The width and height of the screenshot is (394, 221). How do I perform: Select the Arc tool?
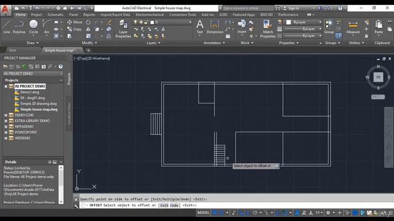click(x=47, y=27)
